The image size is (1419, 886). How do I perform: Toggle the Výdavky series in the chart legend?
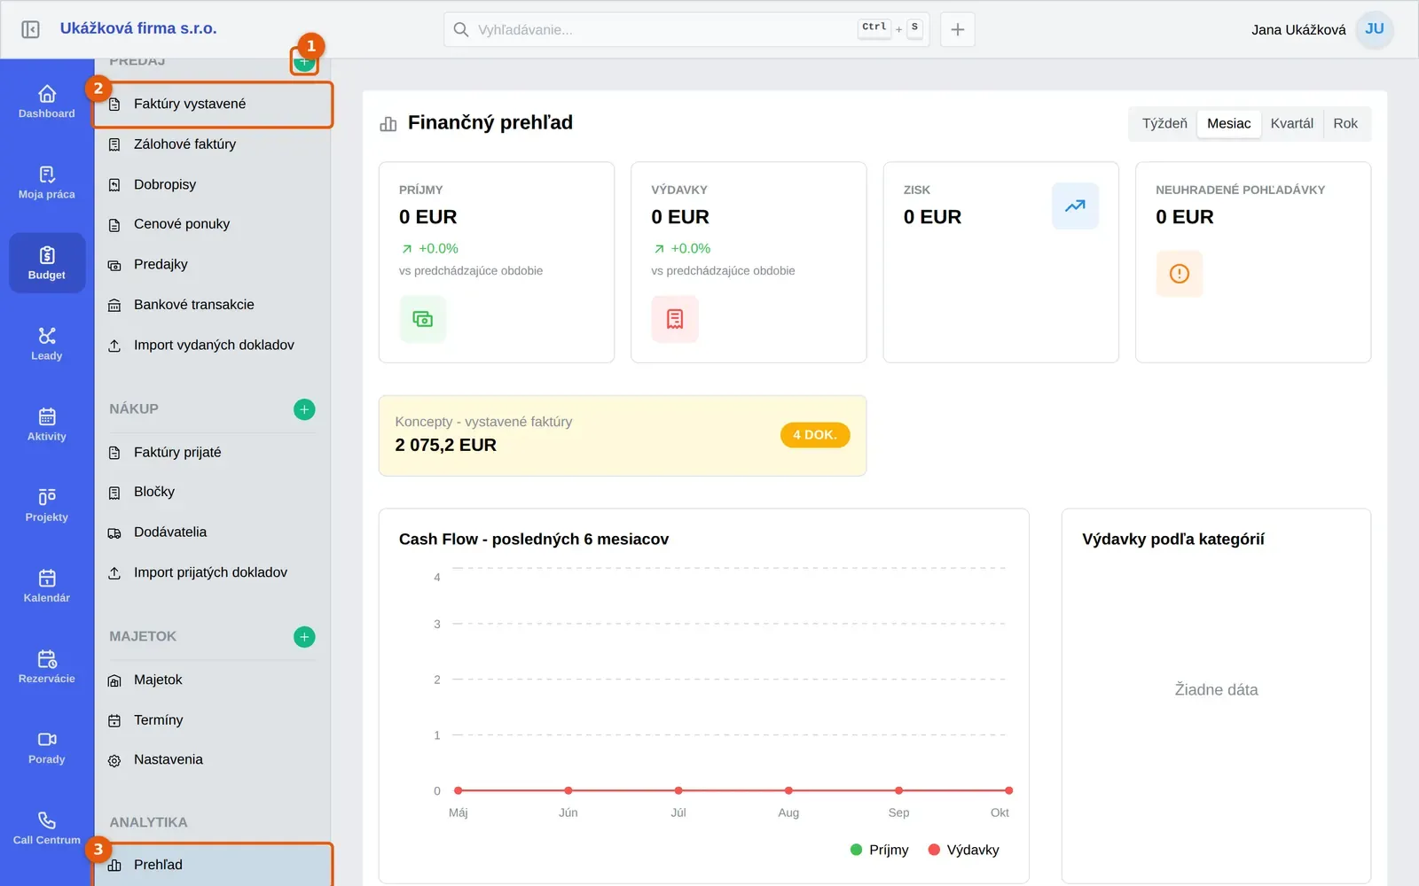point(963,850)
